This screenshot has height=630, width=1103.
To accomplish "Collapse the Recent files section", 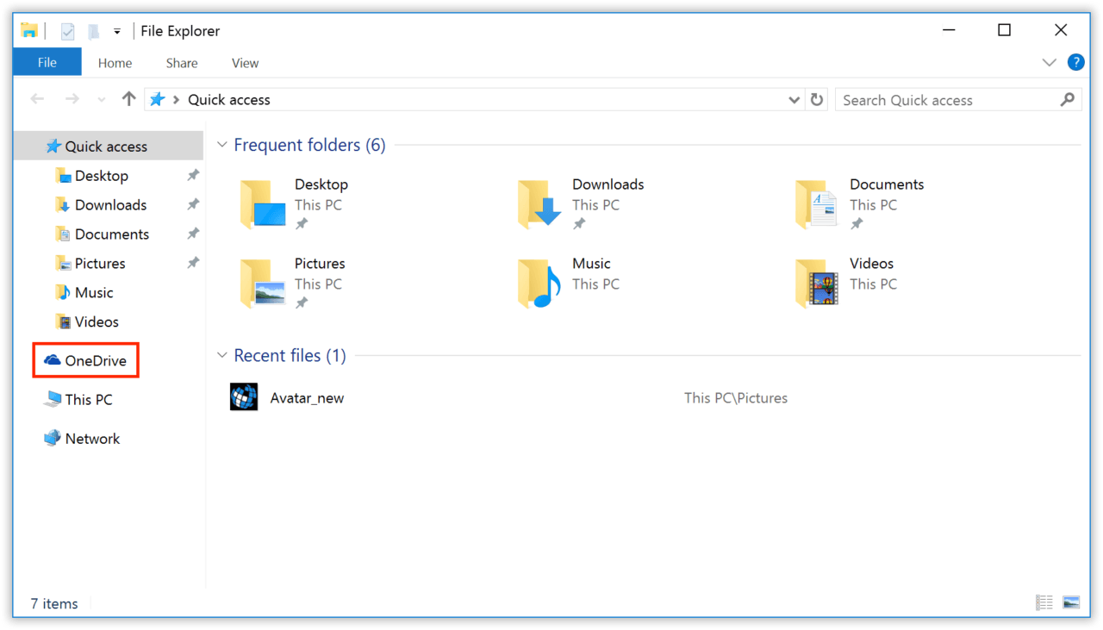I will click(222, 356).
